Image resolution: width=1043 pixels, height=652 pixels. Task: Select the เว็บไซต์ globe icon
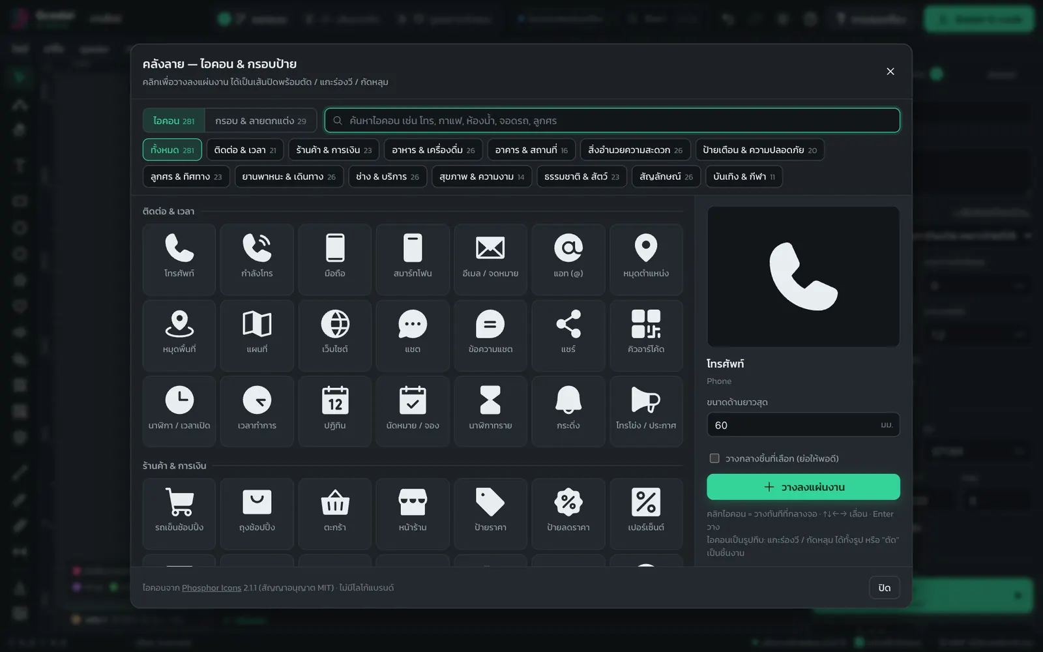coord(335,336)
